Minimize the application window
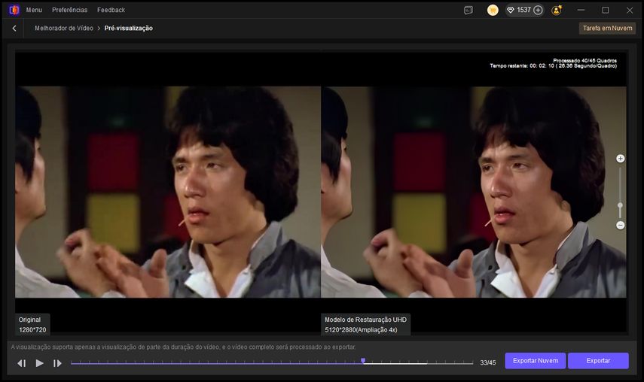This screenshot has height=382, width=644. click(581, 11)
